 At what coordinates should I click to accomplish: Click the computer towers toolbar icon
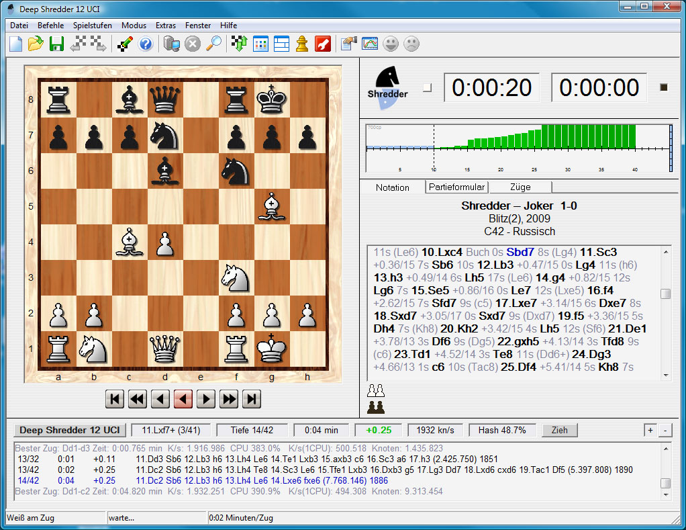172,44
